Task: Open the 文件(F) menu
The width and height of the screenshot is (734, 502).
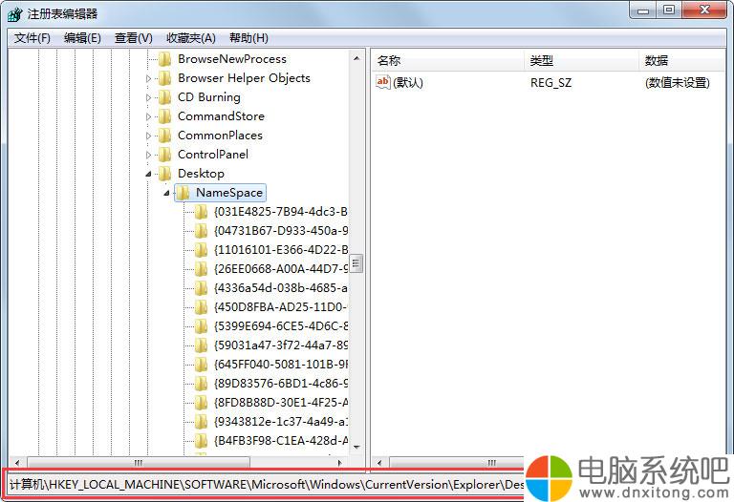Action: coord(32,38)
